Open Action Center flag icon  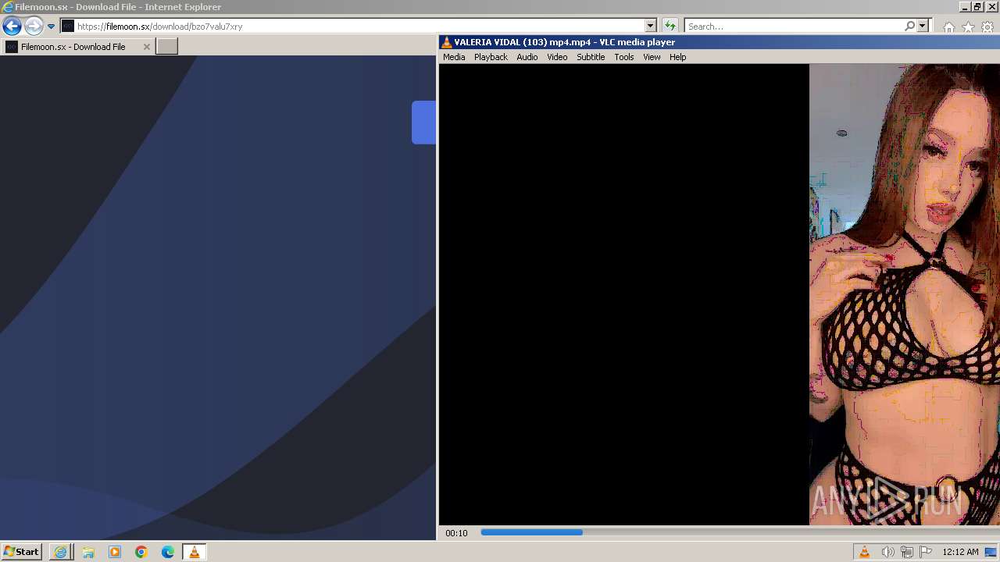coord(926,552)
